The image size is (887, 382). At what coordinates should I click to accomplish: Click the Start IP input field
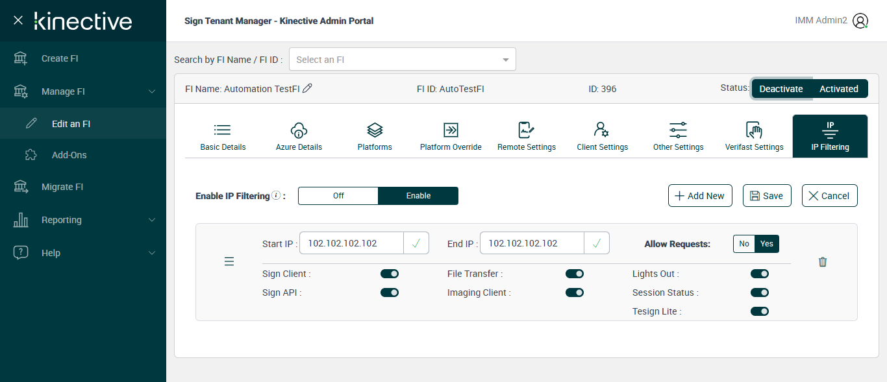pos(351,243)
